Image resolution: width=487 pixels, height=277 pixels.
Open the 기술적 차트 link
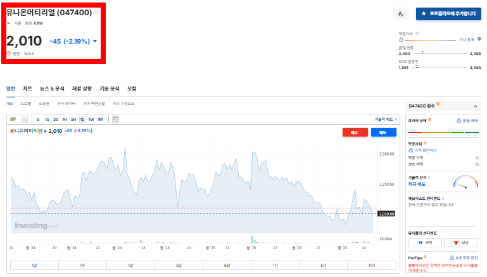tap(386, 120)
